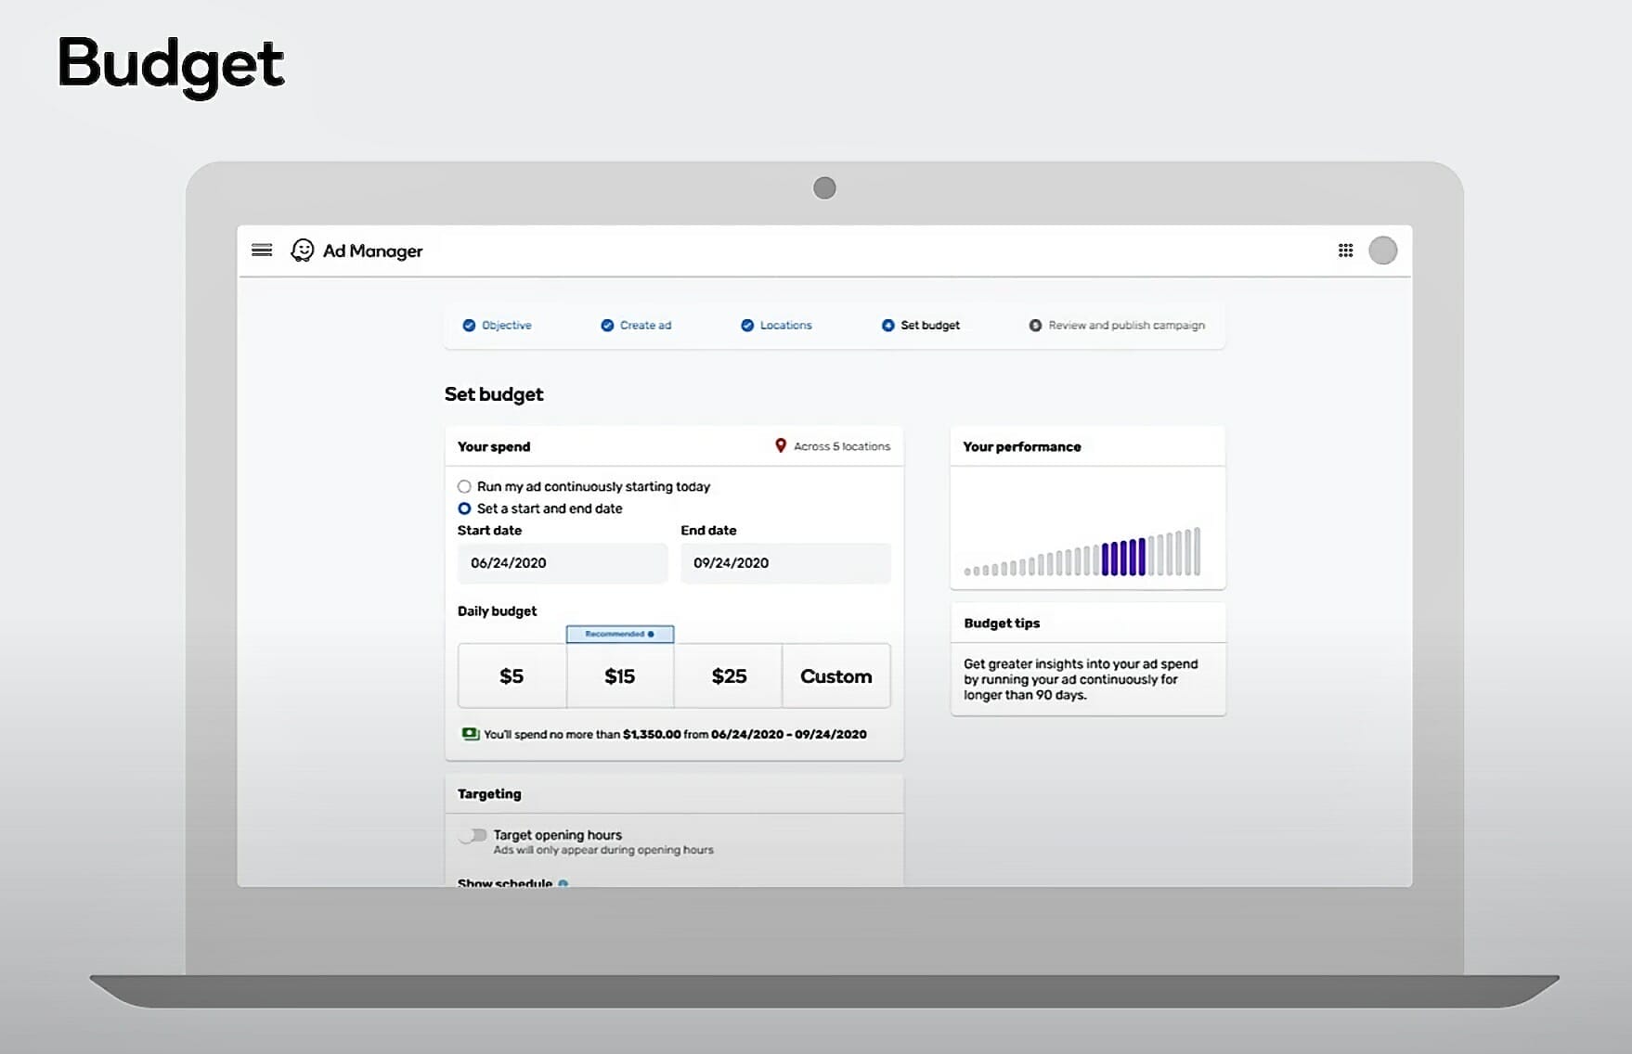The height and width of the screenshot is (1054, 1632).
Task: Go to the Locations step
Action: [x=776, y=326]
